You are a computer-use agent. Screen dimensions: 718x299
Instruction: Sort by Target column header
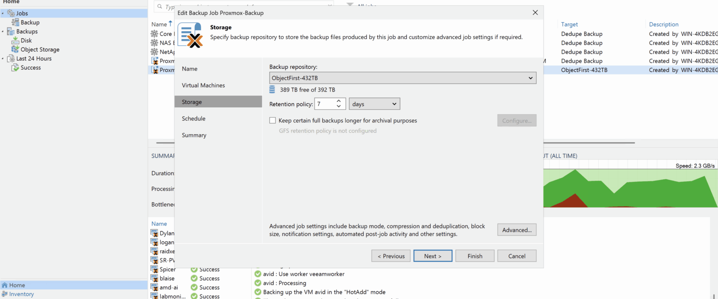569,24
